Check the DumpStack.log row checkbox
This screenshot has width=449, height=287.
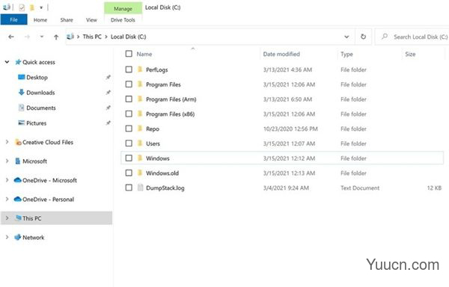pos(129,188)
